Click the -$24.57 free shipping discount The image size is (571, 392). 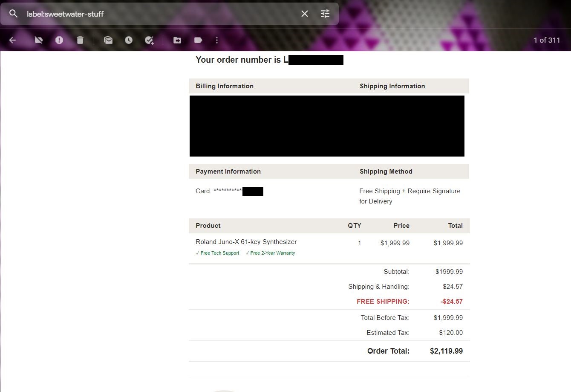[x=452, y=302]
